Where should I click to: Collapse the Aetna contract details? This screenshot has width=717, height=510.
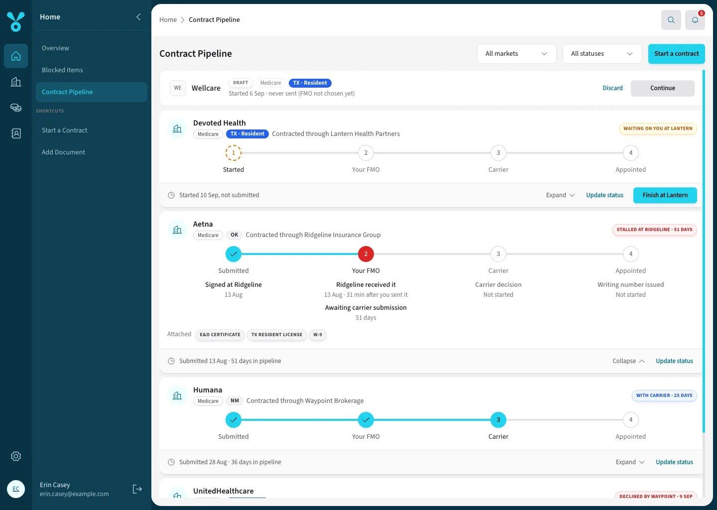point(628,361)
